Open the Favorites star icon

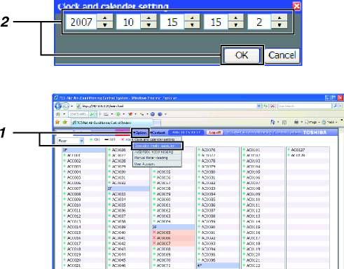pos(57,122)
